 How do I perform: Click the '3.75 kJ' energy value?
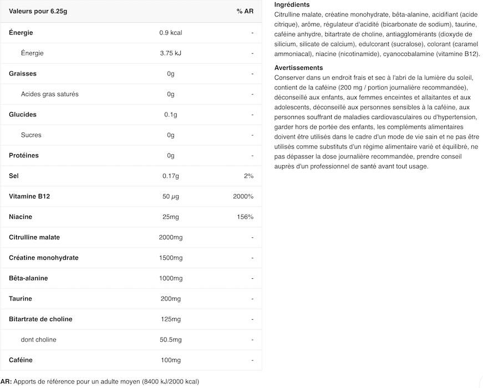[x=170, y=53]
